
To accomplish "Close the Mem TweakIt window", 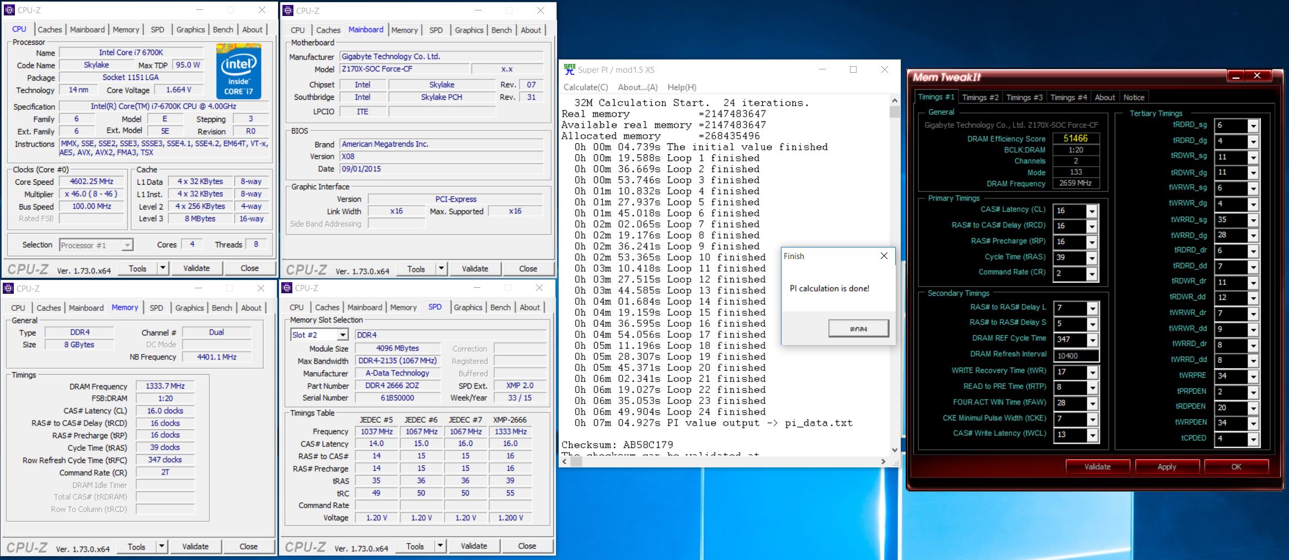I will [1257, 76].
